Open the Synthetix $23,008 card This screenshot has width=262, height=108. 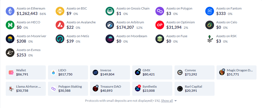coord(152,89)
